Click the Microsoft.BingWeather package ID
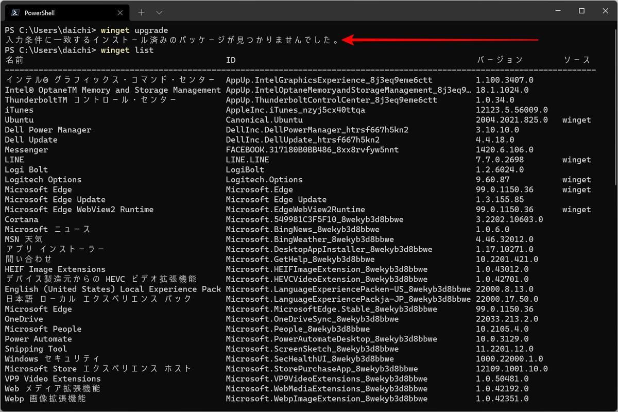This screenshot has width=618, height=412. pyautogui.click(x=310, y=239)
